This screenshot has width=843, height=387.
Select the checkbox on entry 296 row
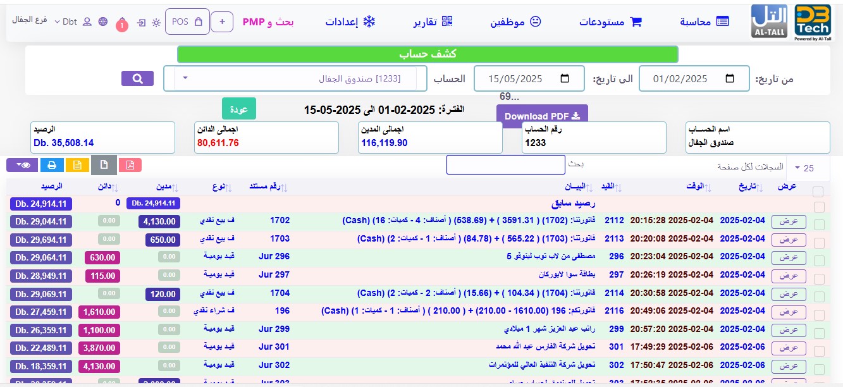tap(819, 261)
